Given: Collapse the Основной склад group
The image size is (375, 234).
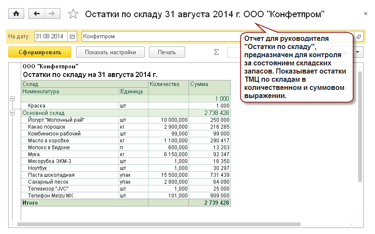Looking at the screenshot, I should pyautogui.click(x=12, y=113).
